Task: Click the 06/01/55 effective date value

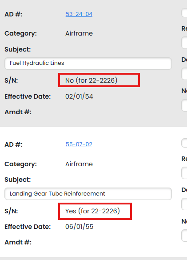Action: 79,227
